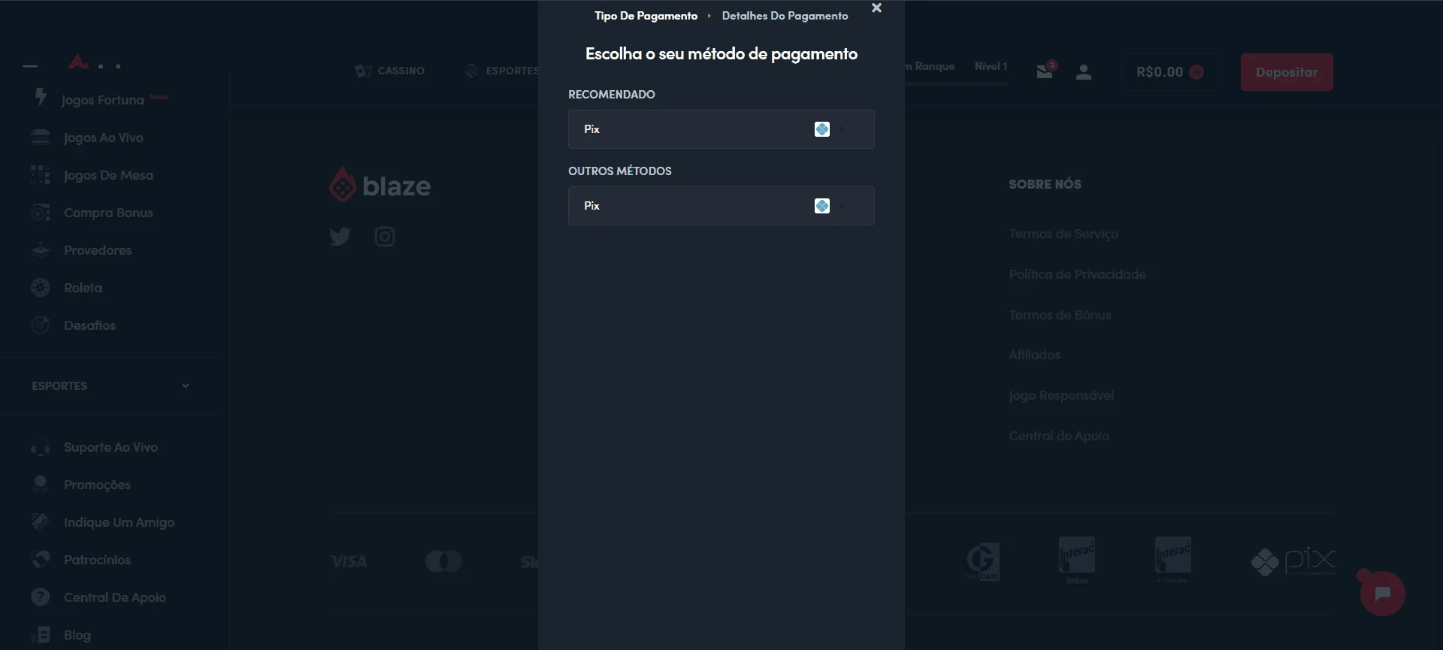Click the pix logo in footer
The image size is (1443, 650).
pyautogui.click(x=1293, y=561)
